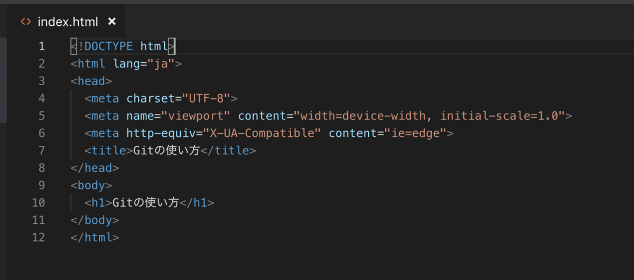Click line number 1 in the gutter
634x280 pixels.
pos(42,46)
